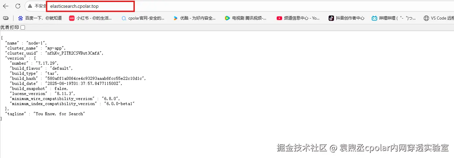This screenshot has height=158, width=454.
Task: Click the tagline "You Know, for Search"
Action: 59,114
